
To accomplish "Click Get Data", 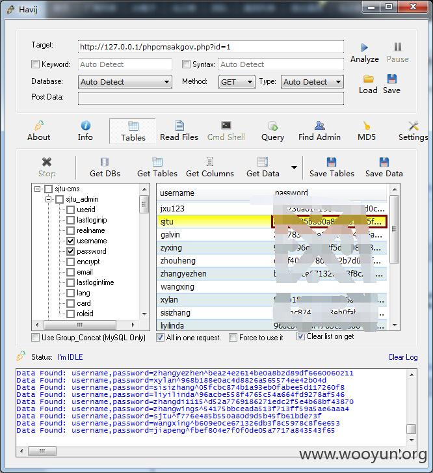I will pyautogui.click(x=263, y=167).
